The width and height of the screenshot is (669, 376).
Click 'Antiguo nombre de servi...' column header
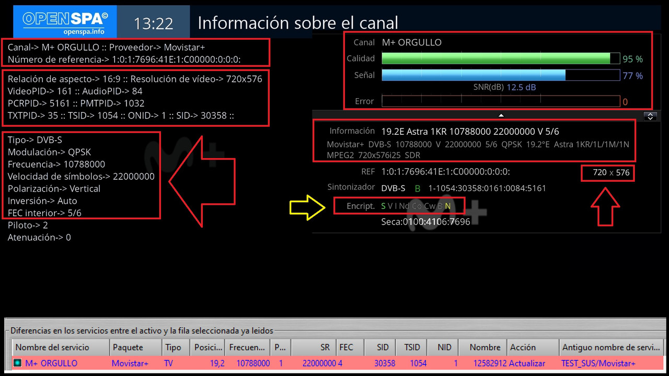point(611,347)
